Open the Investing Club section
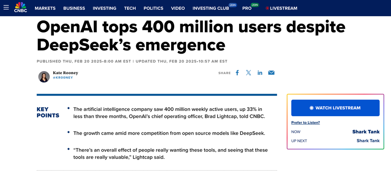This screenshot has width=391, height=176. click(211, 8)
